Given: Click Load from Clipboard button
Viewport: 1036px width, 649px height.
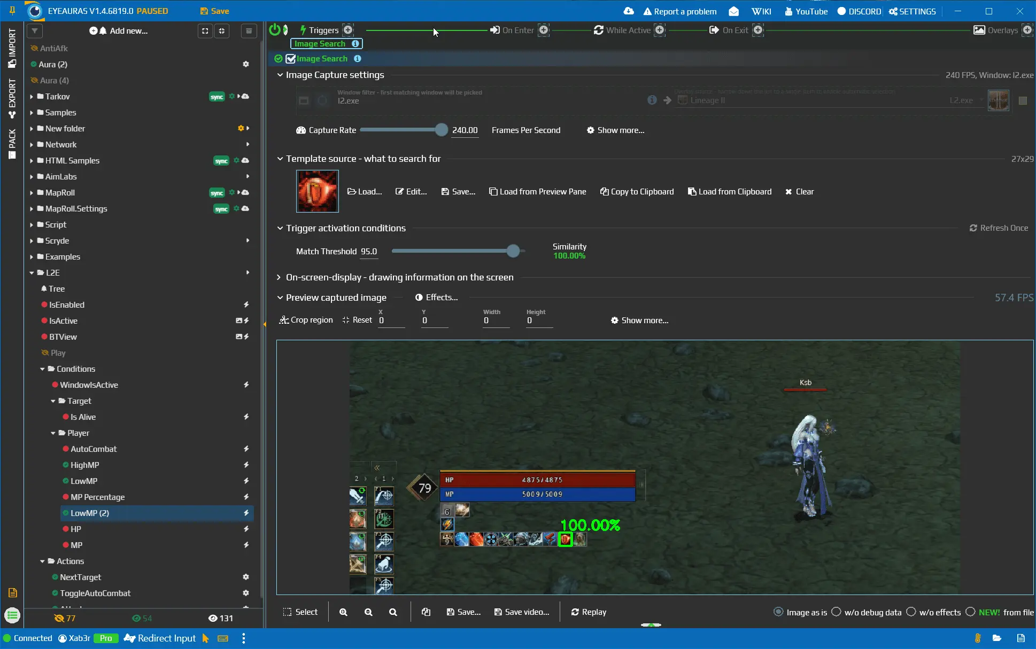Looking at the screenshot, I should coord(730,192).
